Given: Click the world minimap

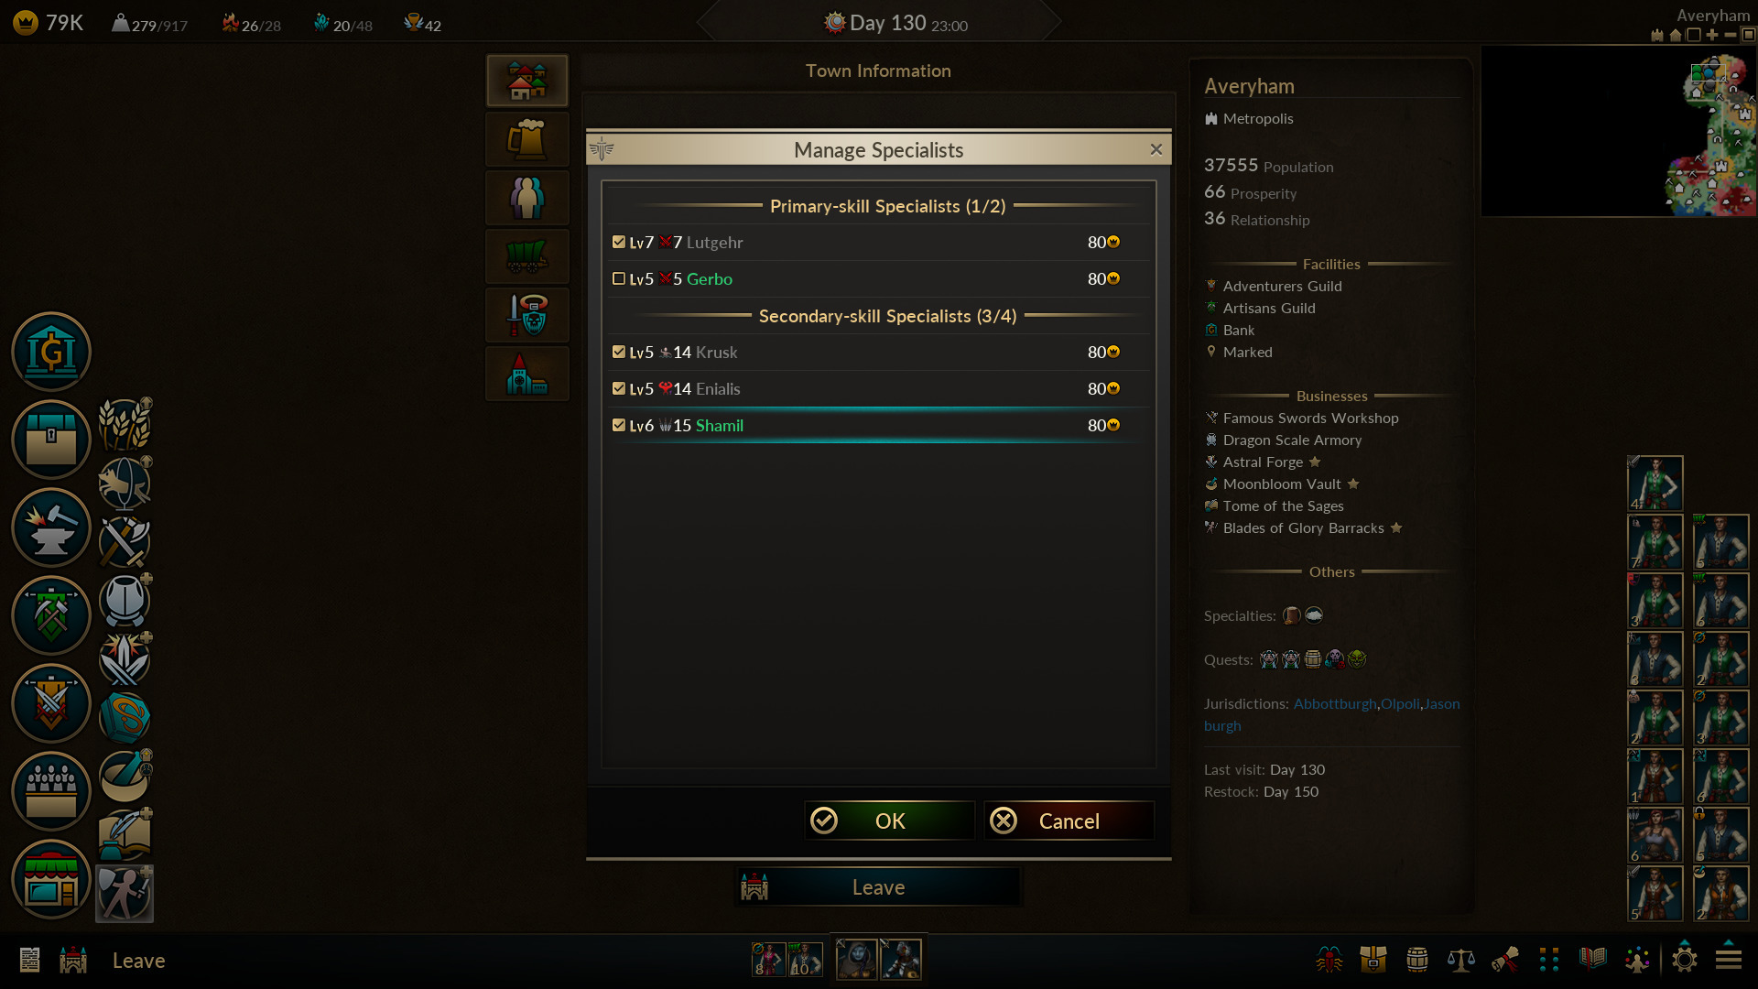Looking at the screenshot, I should click(x=1619, y=131).
